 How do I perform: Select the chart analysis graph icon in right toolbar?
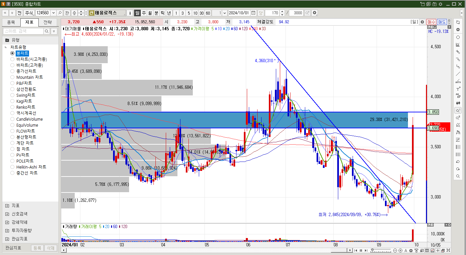[458, 45]
